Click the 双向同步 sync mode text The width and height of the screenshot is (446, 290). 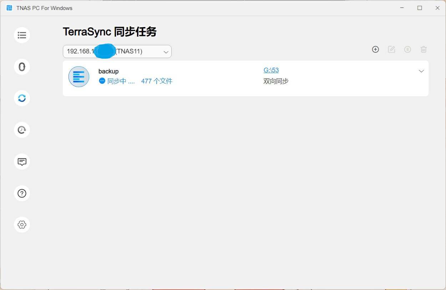[276, 81]
